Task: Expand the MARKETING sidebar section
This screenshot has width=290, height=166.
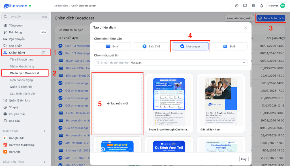Action: coord(44,131)
